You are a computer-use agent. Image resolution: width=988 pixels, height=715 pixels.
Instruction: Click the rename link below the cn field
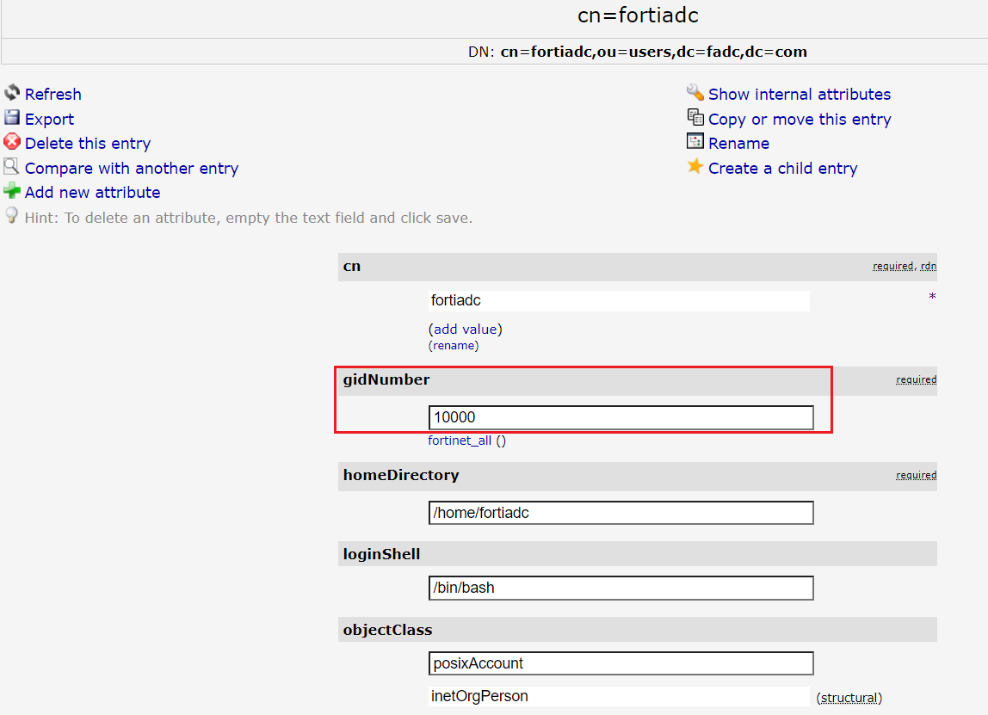point(454,345)
